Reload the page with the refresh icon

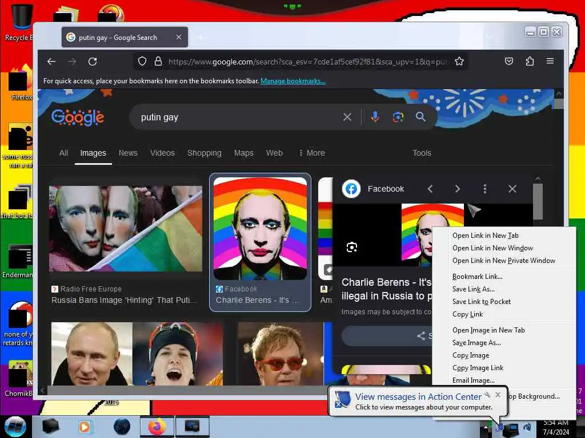point(93,62)
